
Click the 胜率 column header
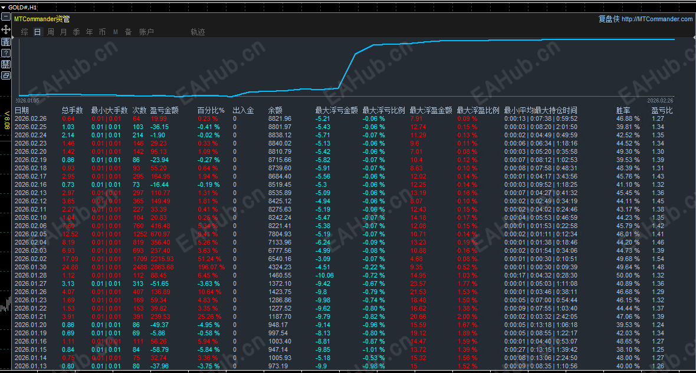[623, 110]
